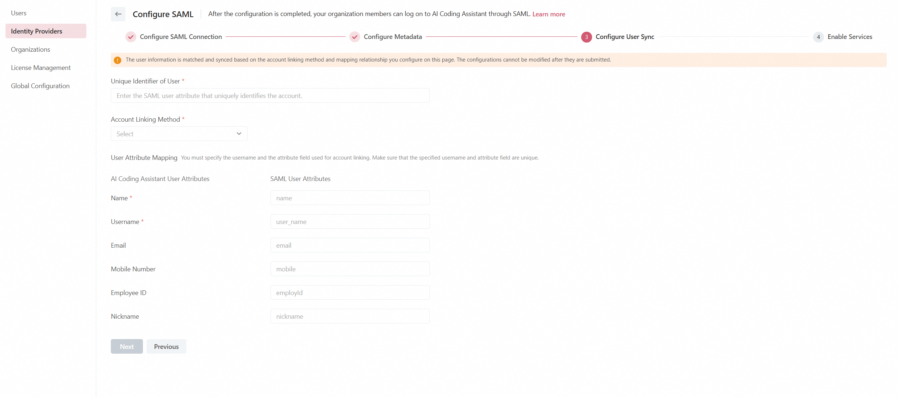Click the Employee ID attribute input

(350, 292)
